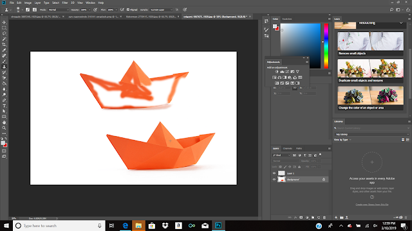Select the Hand tool

point(5,123)
